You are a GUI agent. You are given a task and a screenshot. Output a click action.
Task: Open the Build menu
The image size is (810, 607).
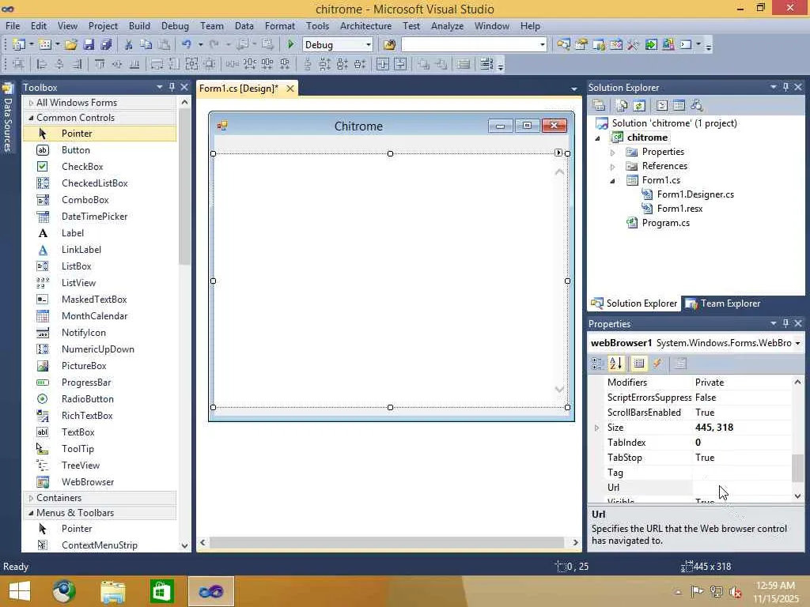click(x=139, y=26)
